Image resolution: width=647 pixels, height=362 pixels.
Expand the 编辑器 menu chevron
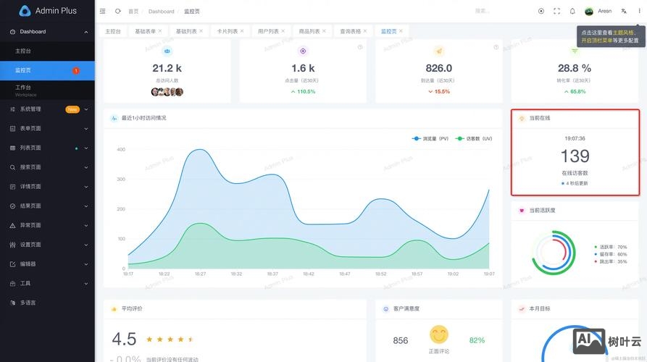[85, 264]
